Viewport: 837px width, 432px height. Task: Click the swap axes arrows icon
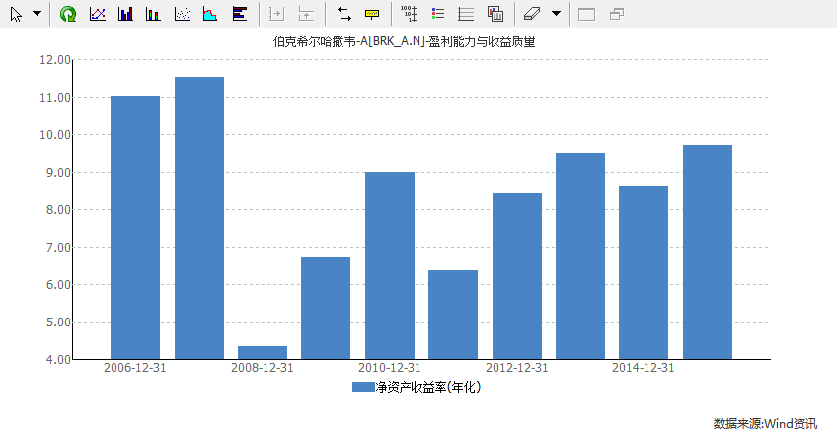[344, 14]
